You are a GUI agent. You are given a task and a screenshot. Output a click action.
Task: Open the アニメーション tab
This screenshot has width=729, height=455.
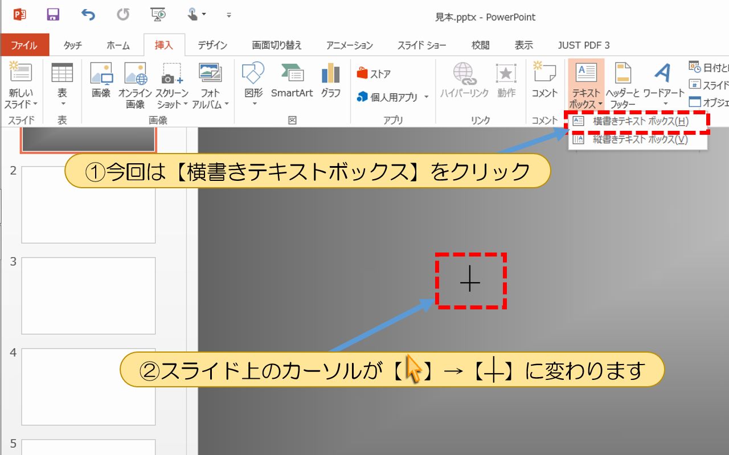350,45
